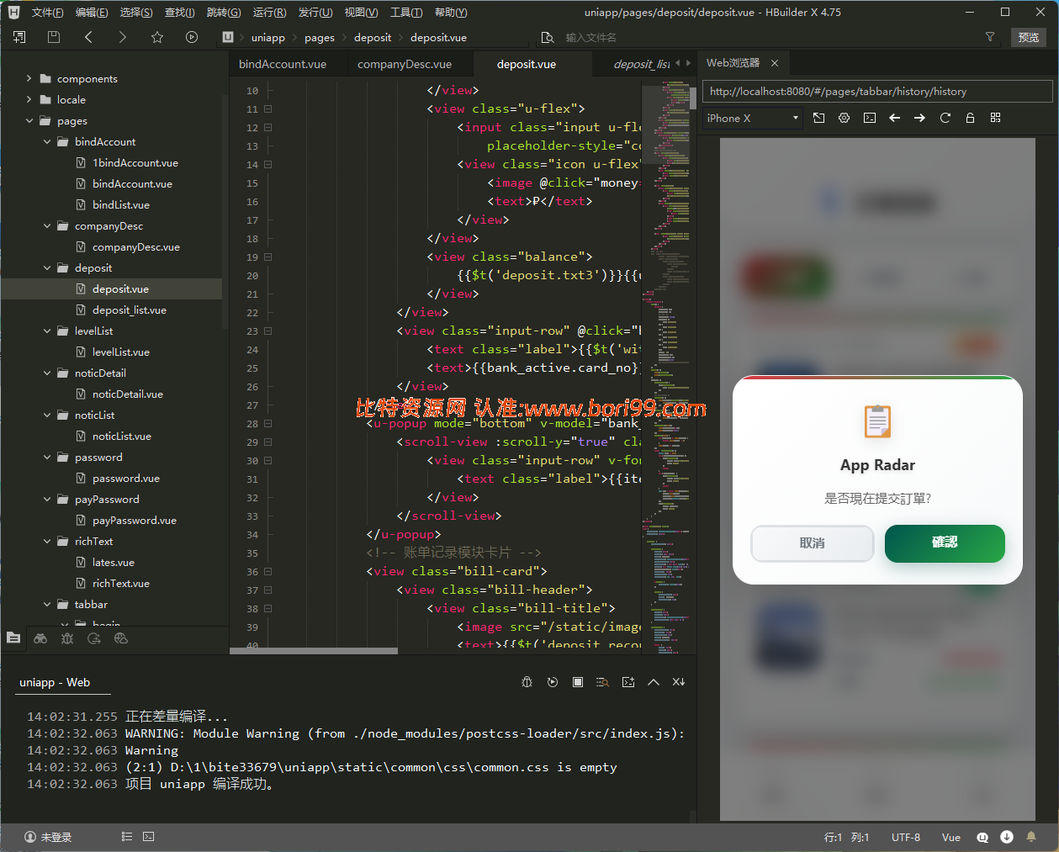Collapse the pages folder
The width and height of the screenshot is (1059, 852).
point(29,120)
